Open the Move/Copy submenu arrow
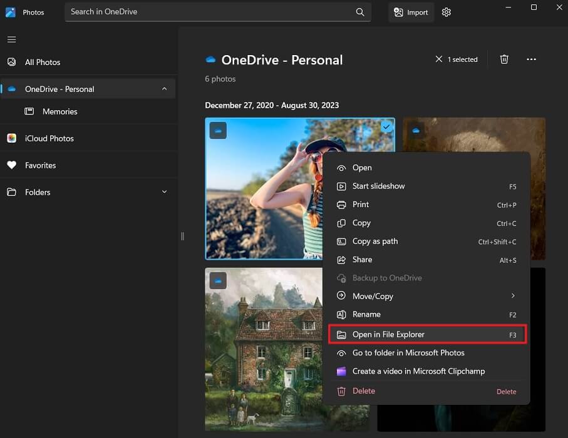Image resolution: width=568 pixels, height=438 pixels. (512, 296)
